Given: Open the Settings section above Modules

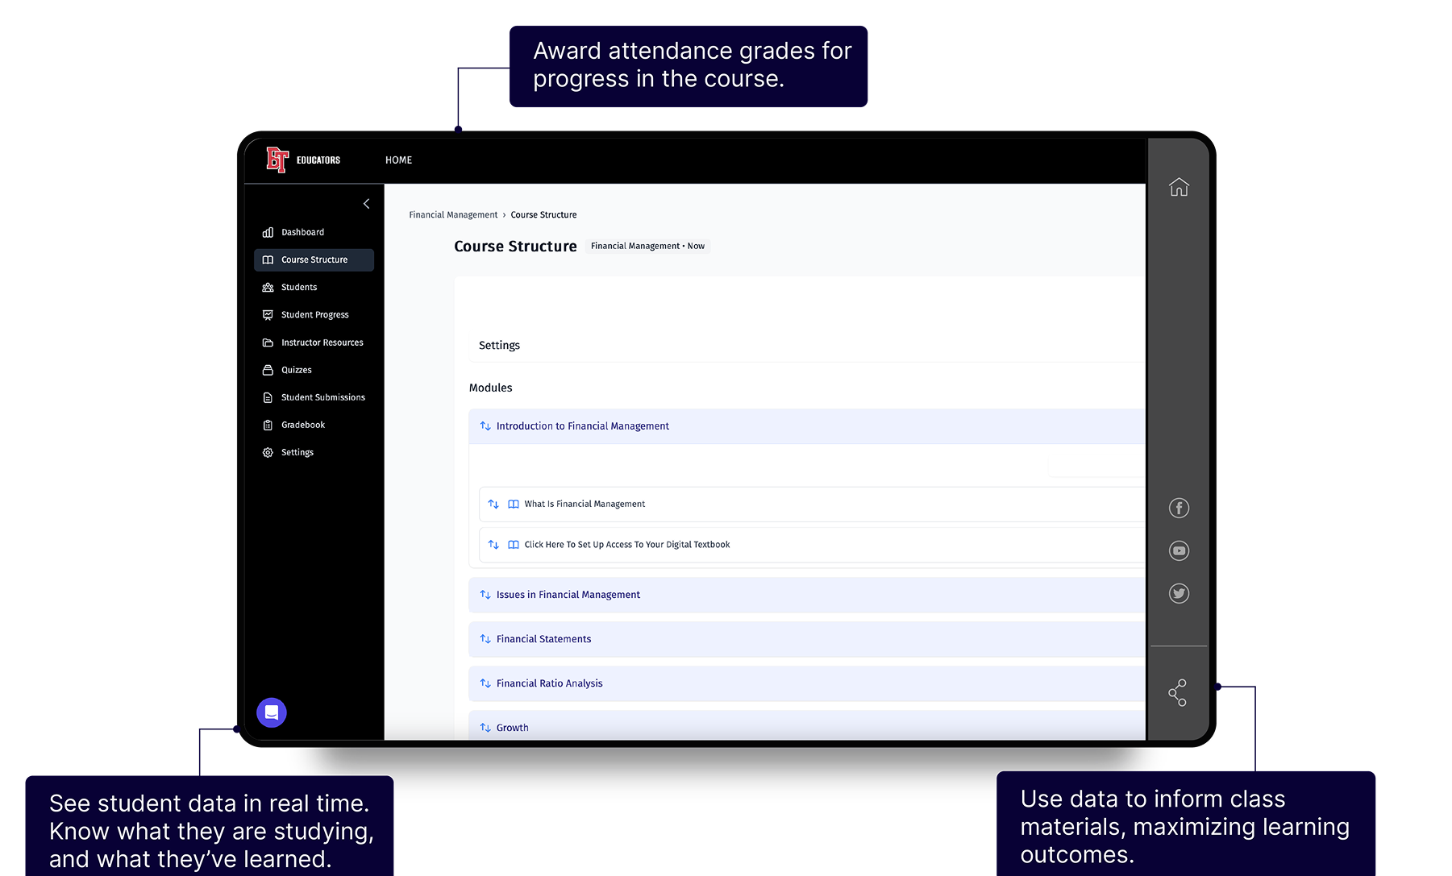Looking at the screenshot, I should tap(499, 346).
